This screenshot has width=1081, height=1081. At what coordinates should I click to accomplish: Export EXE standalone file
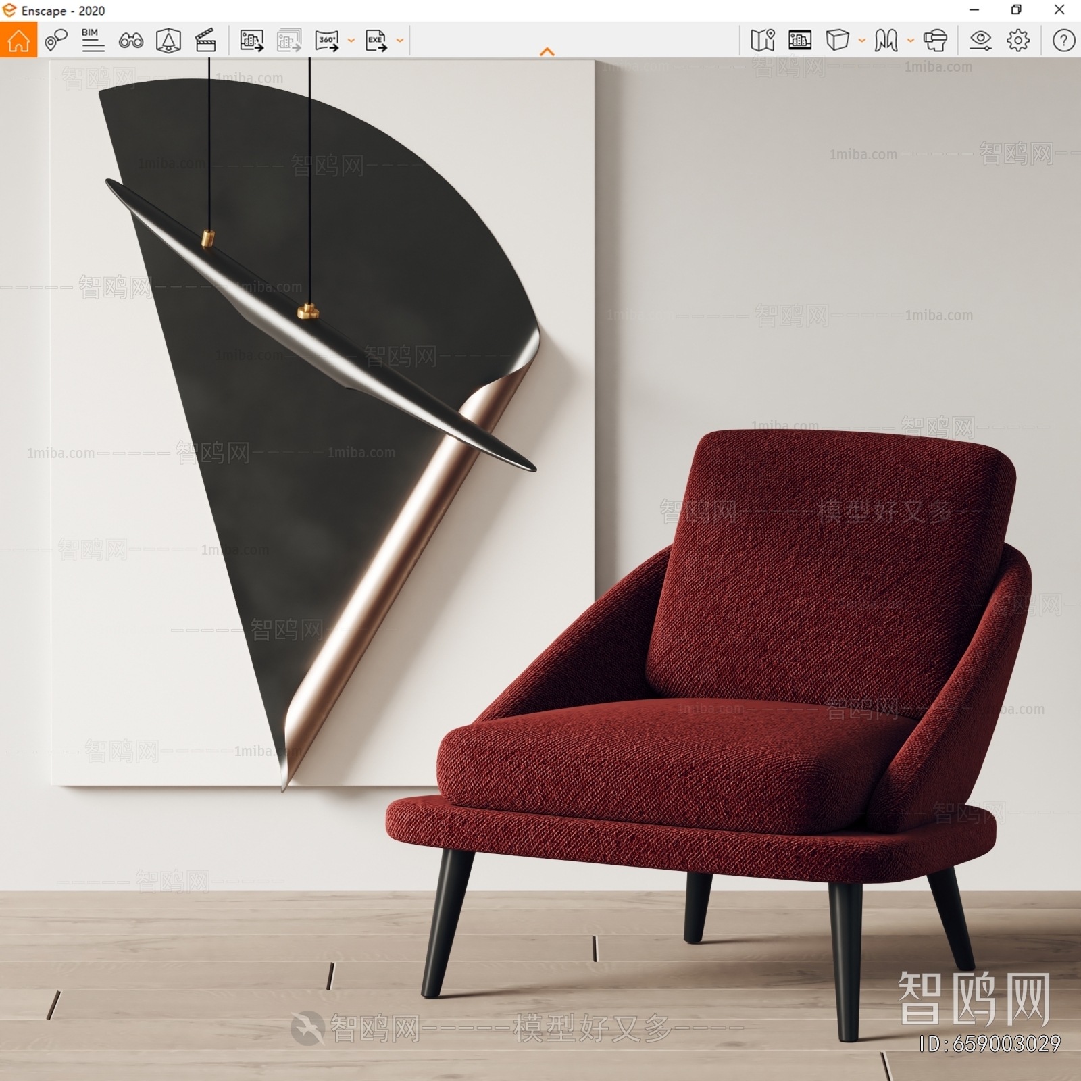pyautogui.click(x=376, y=41)
